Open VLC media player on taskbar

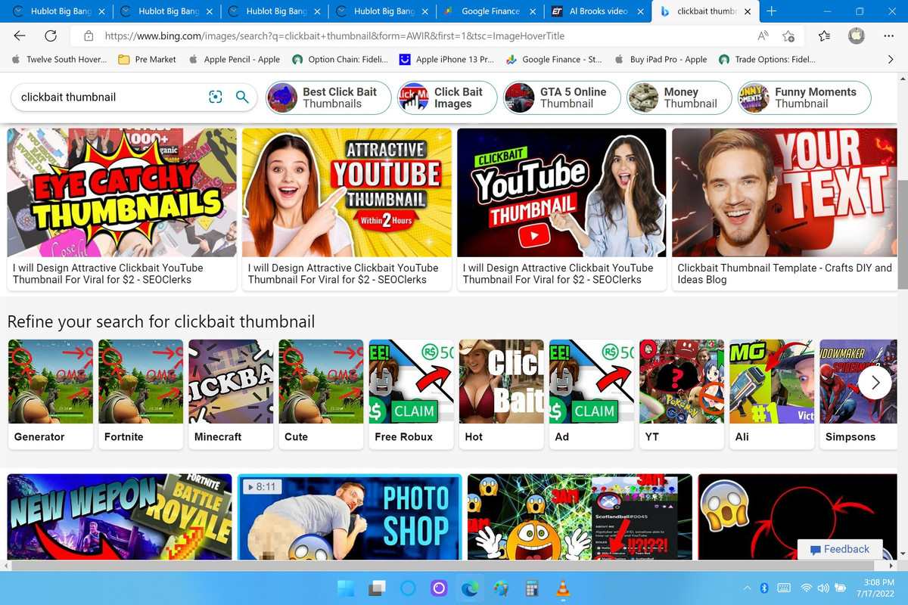(562, 588)
